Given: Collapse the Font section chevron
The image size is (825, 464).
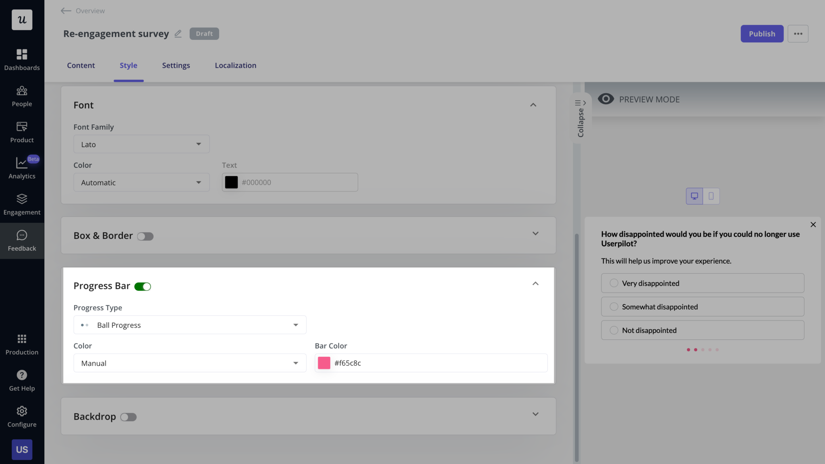Looking at the screenshot, I should pos(533,105).
